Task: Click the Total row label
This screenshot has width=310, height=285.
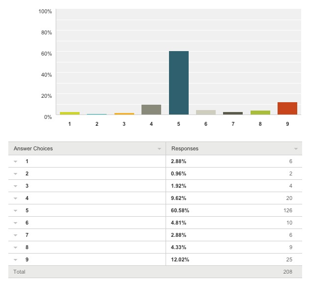Action: [x=19, y=272]
